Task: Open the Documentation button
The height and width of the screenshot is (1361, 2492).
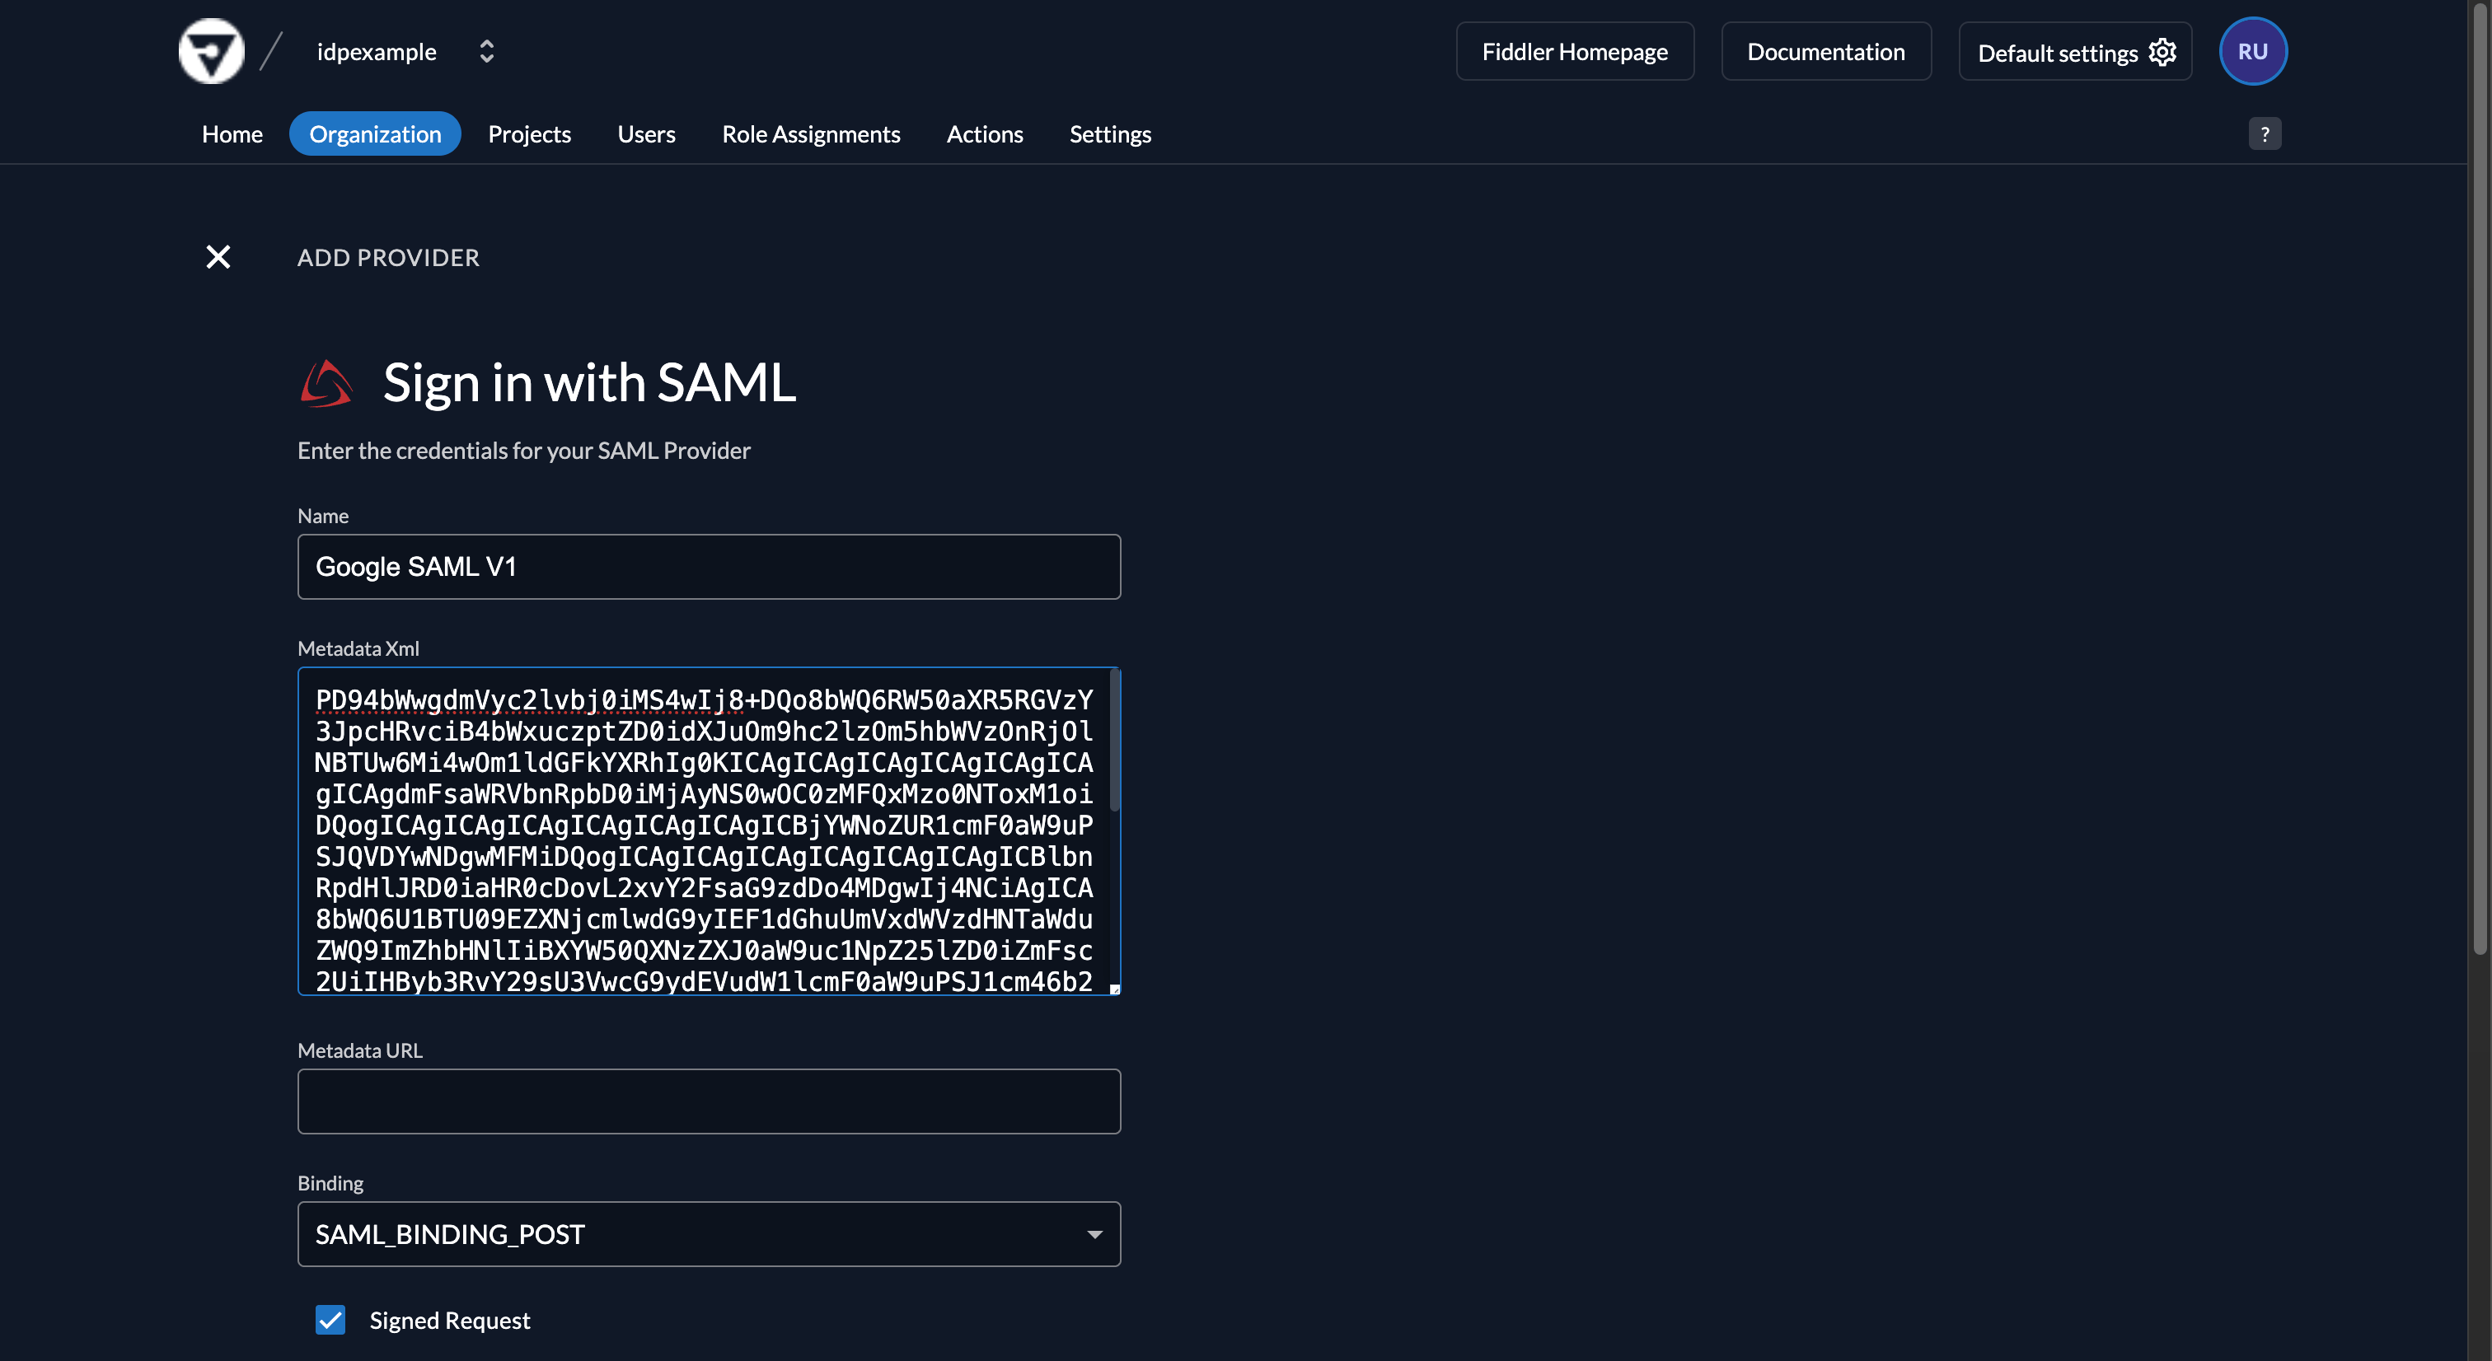Action: click(1825, 51)
